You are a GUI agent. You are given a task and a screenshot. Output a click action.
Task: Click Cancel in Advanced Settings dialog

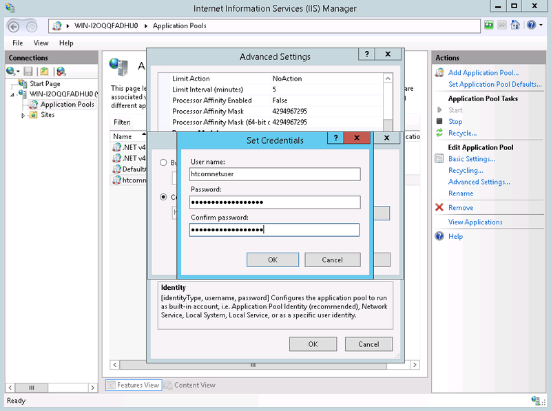368,344
